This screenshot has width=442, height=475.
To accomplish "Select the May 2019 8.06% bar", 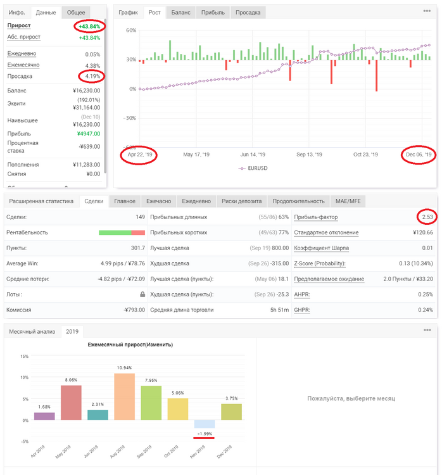I will pyautogui.click(x=71, y=403).
